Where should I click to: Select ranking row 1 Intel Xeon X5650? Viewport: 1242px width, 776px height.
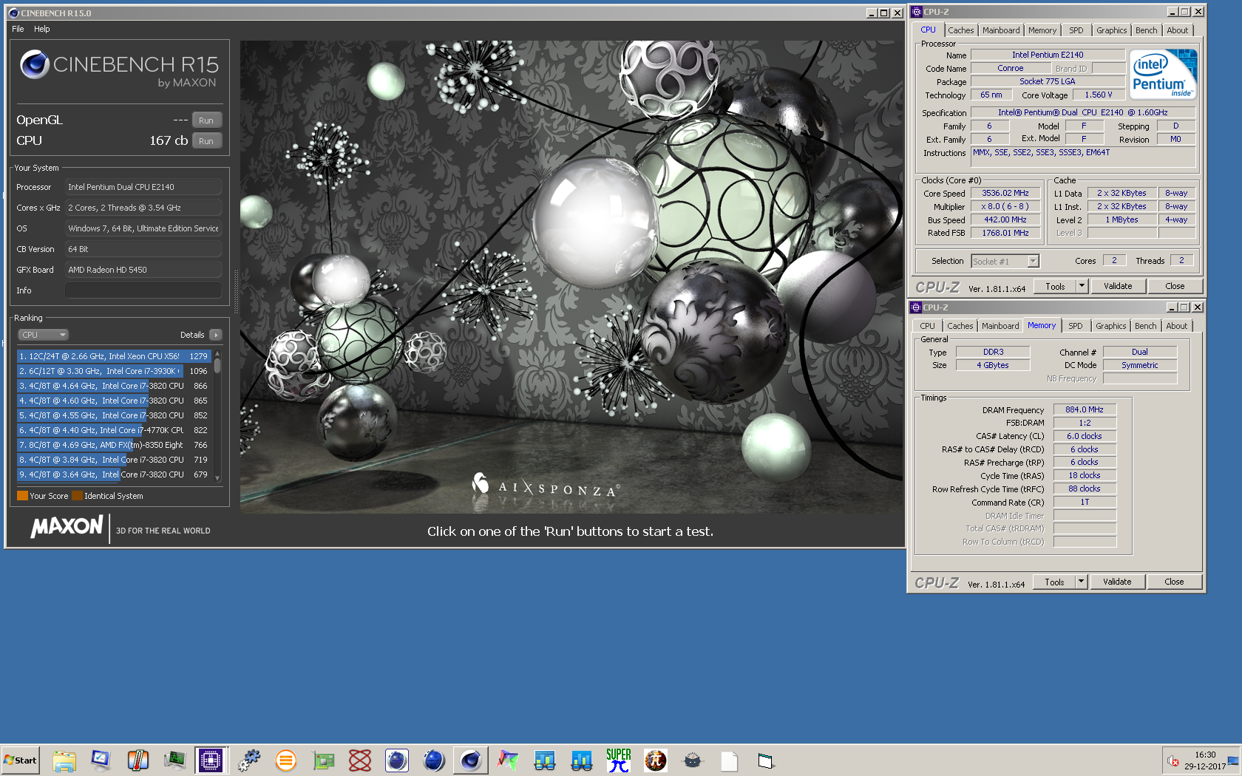pos(115,356)
